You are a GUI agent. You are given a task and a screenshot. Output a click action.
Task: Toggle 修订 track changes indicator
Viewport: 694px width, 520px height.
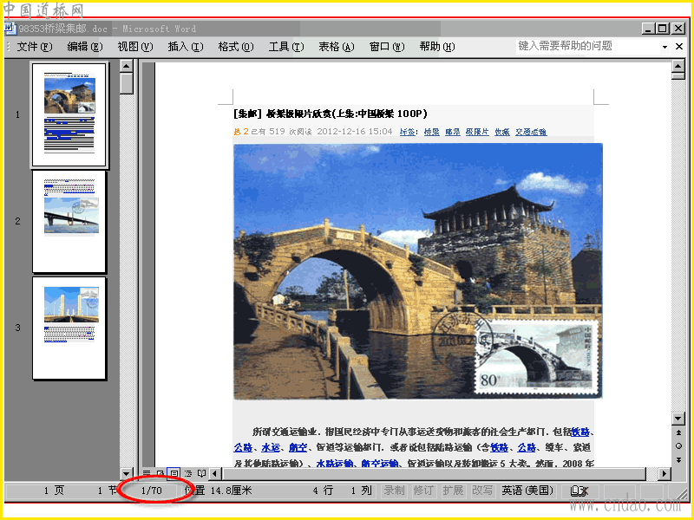[x=423, y=491]
